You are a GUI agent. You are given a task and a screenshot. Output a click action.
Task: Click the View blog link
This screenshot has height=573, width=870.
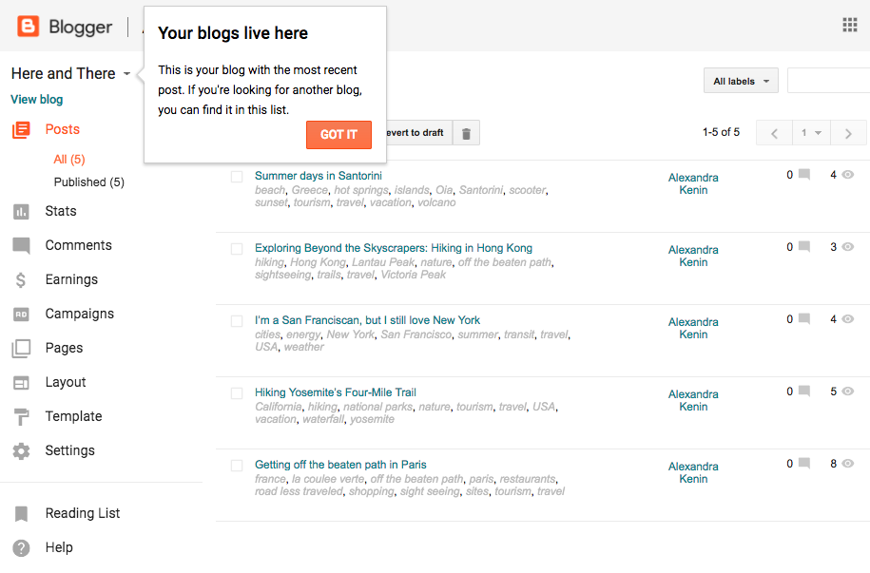(37, 99)
